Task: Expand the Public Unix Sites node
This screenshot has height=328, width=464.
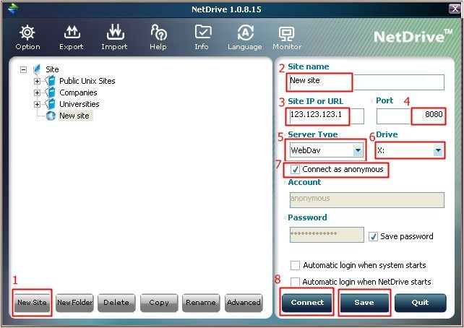Action: [x=37, y=81]
